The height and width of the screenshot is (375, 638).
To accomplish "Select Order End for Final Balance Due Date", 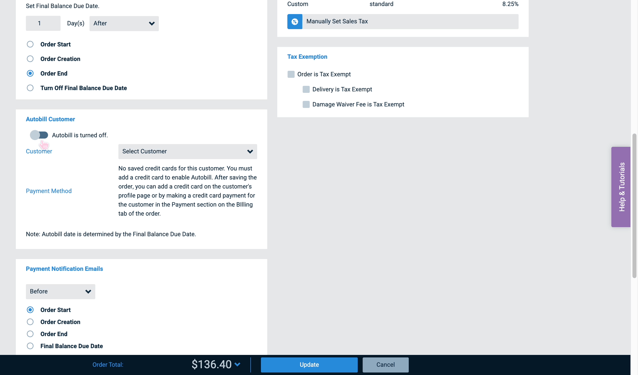I will (30, 73).
